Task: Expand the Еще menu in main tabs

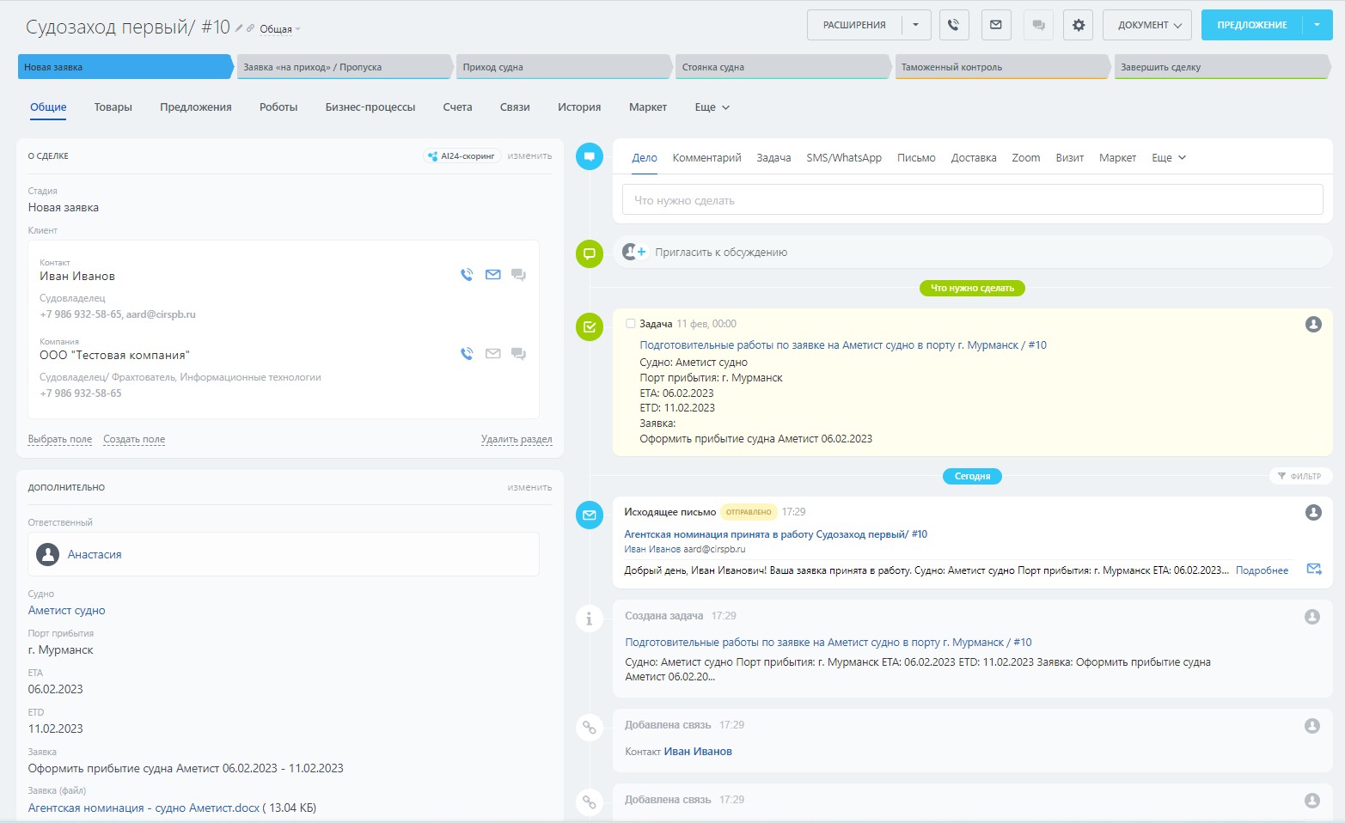Action: click(712, 107)
